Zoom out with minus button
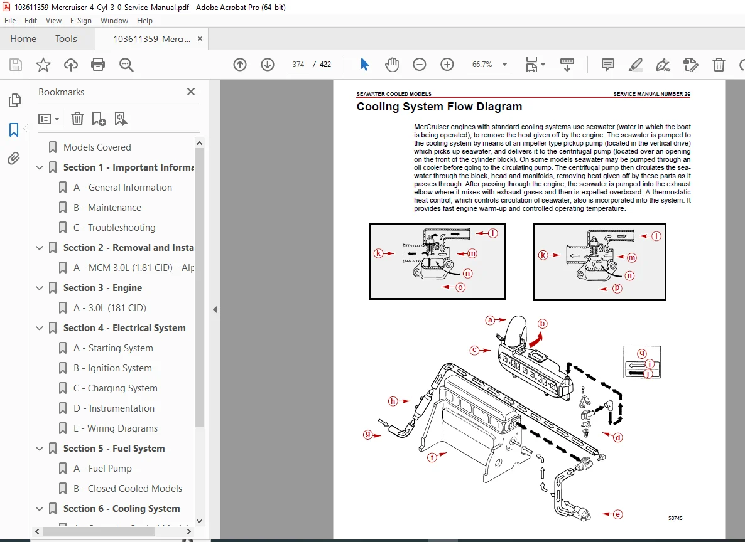Screen dimensions: 745x542 click(420, 65)
